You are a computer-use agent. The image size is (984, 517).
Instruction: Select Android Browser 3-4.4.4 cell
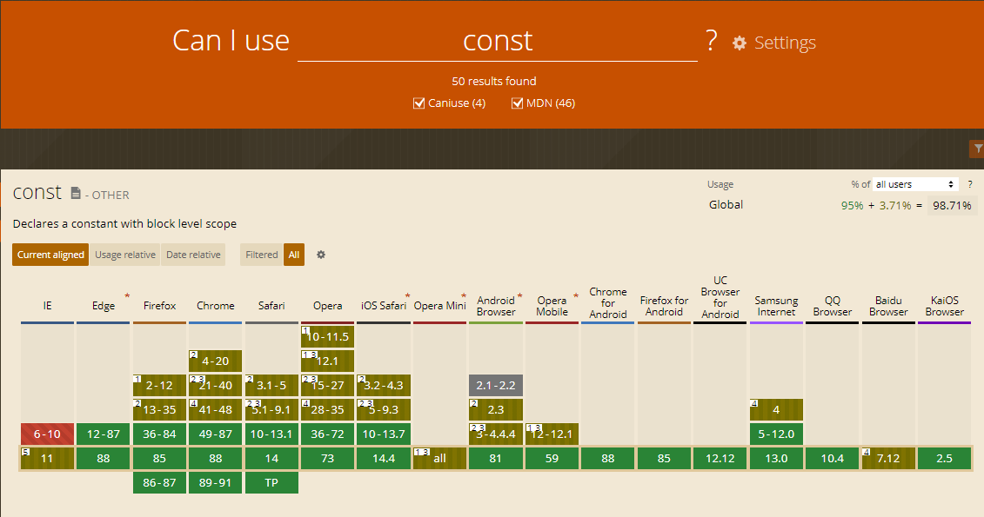tap(496, 434)
